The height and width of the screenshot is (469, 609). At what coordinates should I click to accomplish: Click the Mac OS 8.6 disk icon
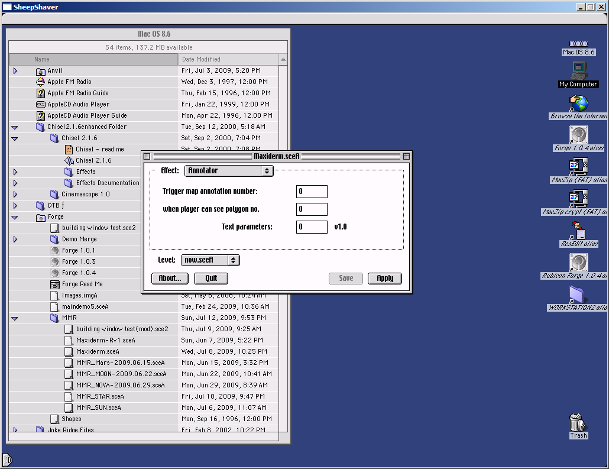coord(578,44)
